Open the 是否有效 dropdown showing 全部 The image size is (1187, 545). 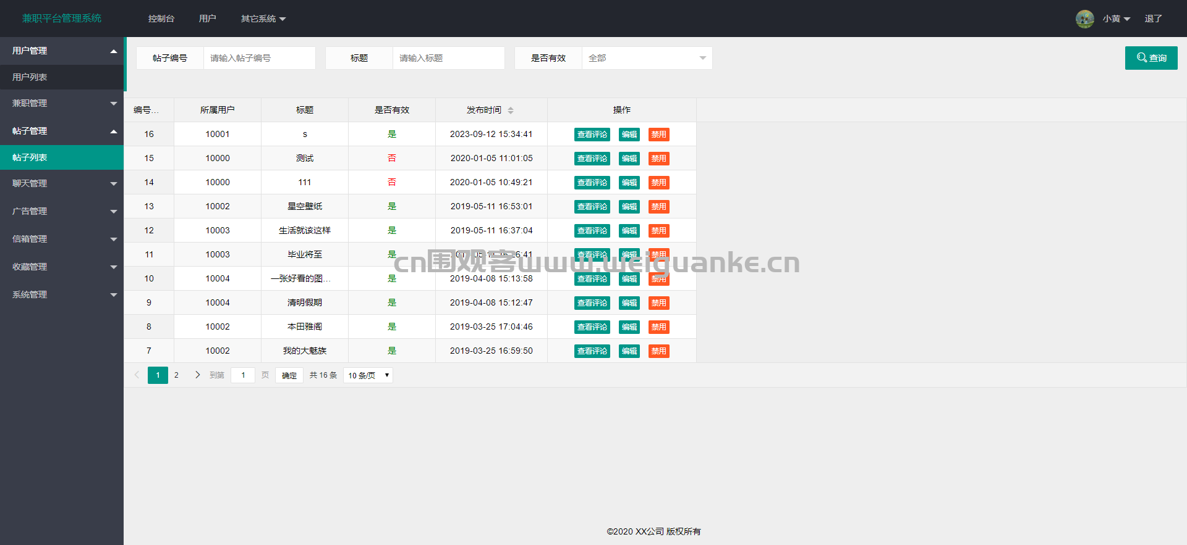647,58
